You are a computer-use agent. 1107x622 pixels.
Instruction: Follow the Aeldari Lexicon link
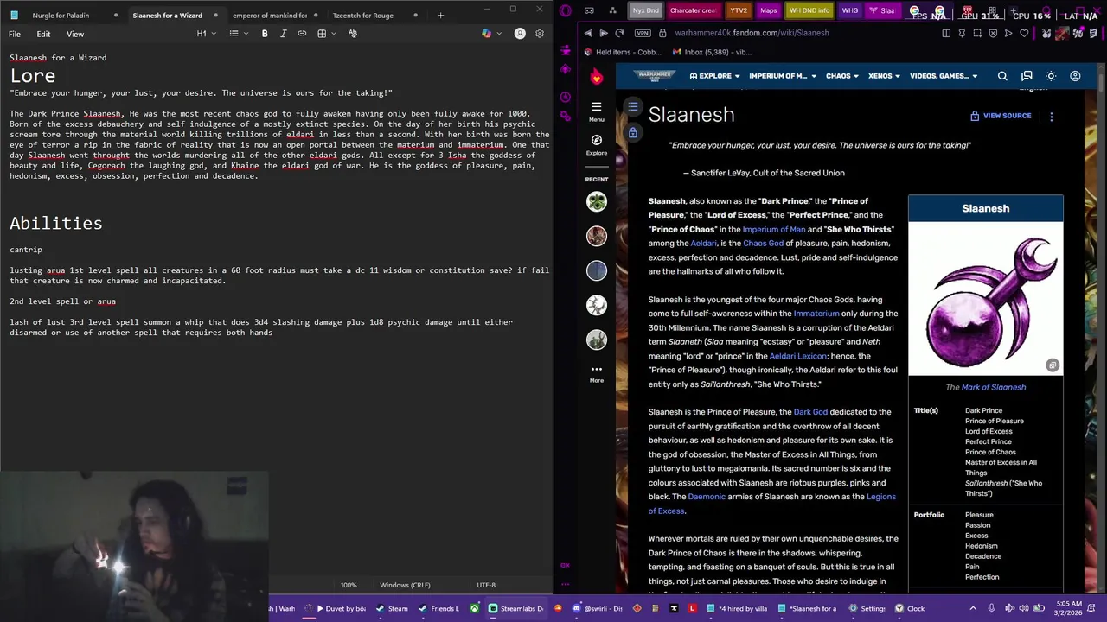(x=798, y=356)
